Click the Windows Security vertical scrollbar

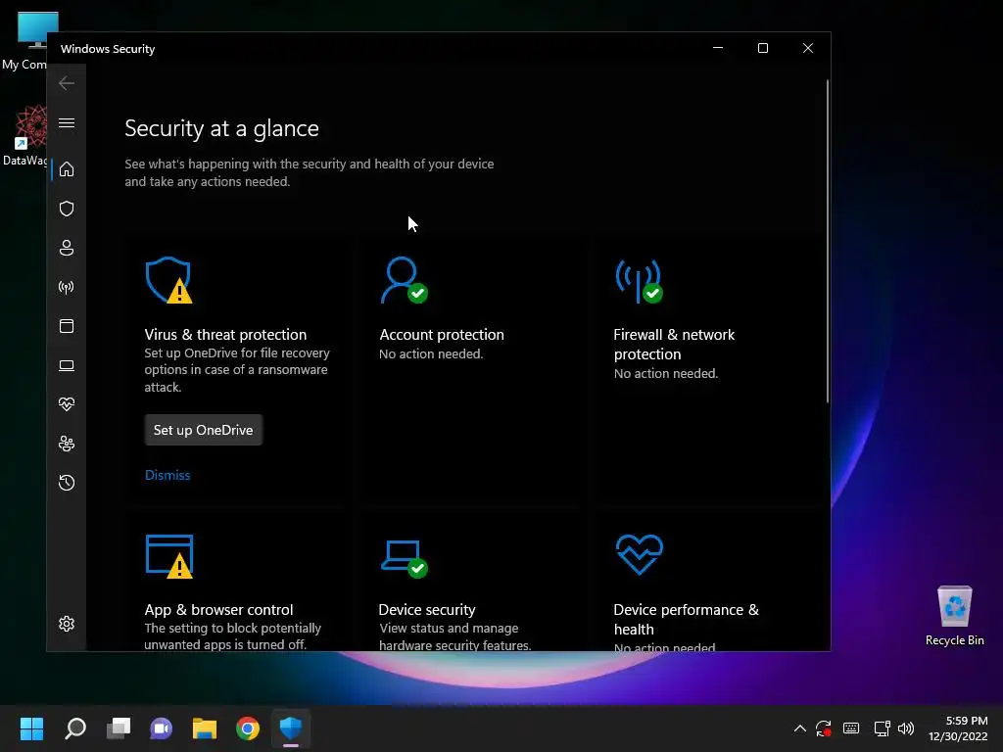(x=827, y=241)
